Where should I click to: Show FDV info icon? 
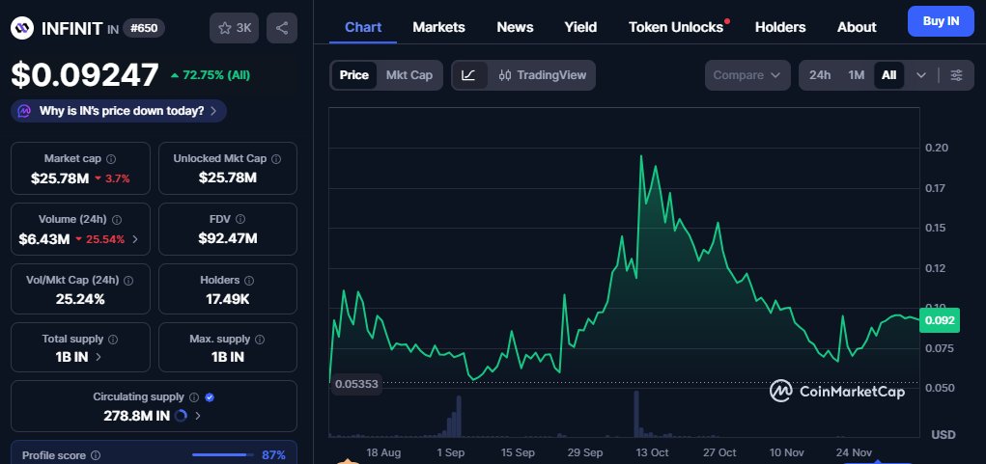click(240, 219)
